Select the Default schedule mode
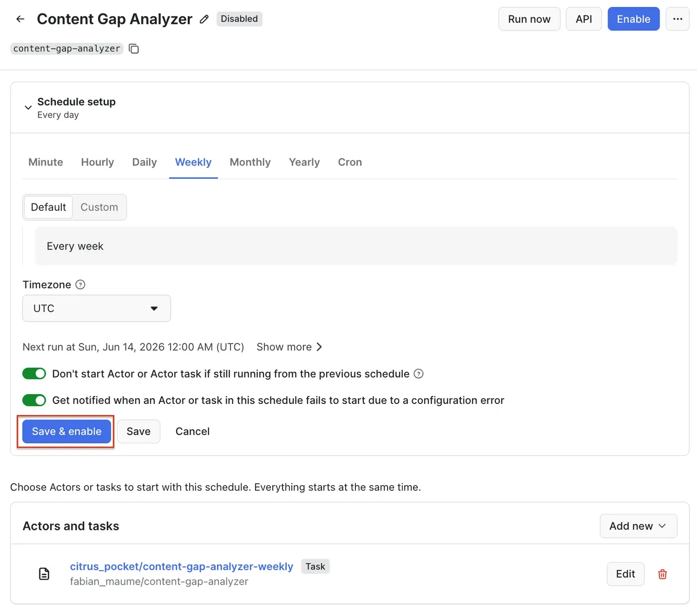 (x=48, y=207)
